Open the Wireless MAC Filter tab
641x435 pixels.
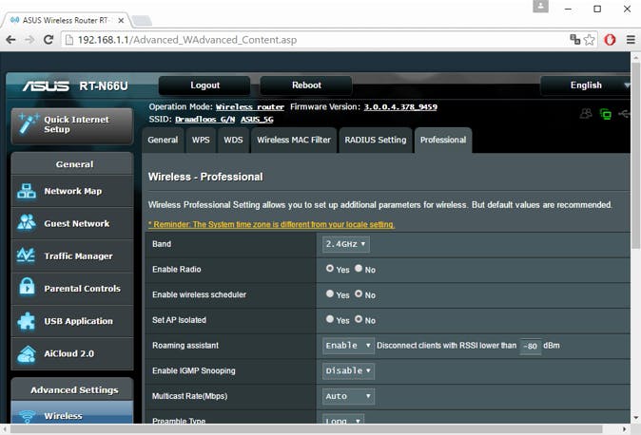[x=294, y=141]
